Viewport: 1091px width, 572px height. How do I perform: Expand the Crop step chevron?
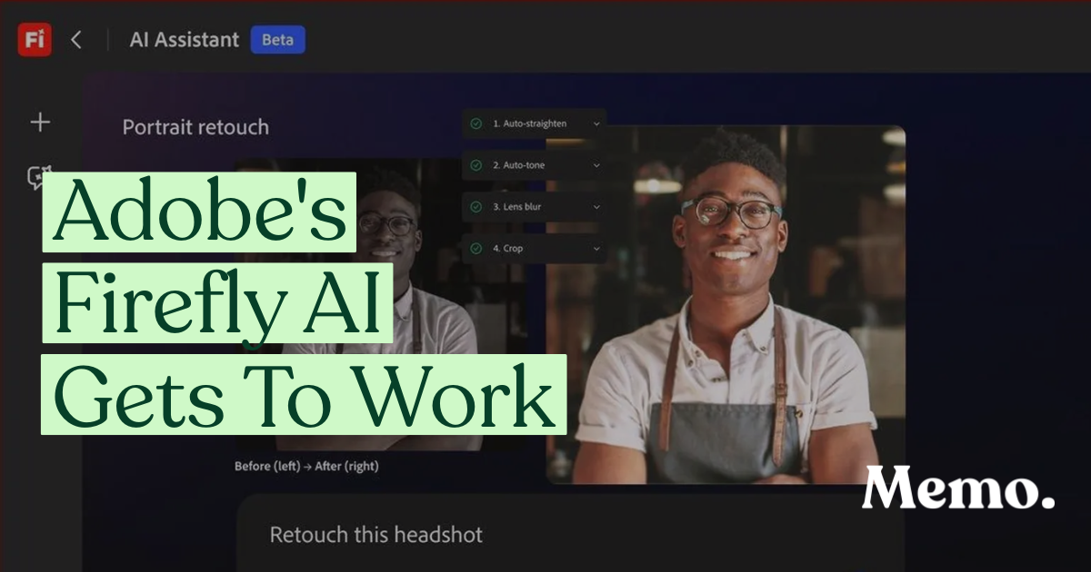tap(596, 249)
